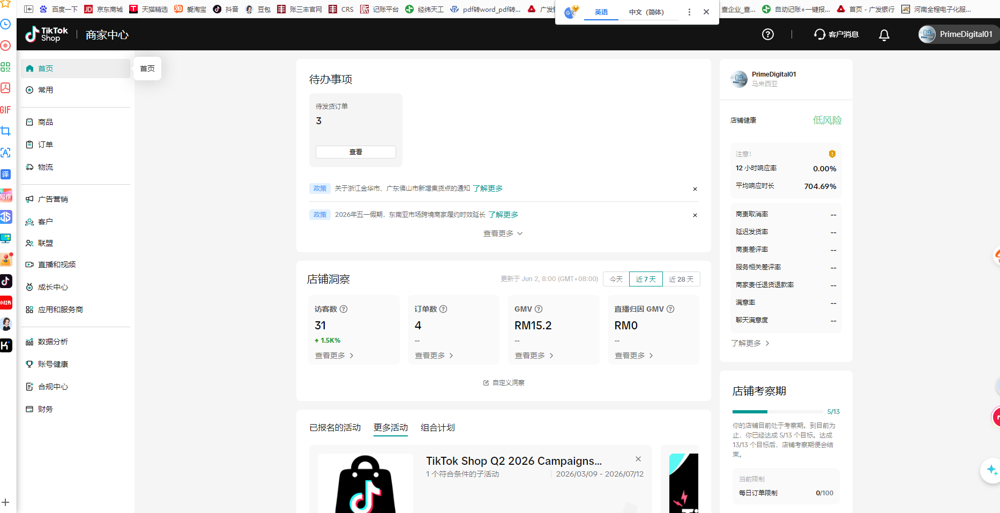This screenshot has height=513, width=1000.
Task: Switch to 已报名的活动 tab
Action: [335, 427]
